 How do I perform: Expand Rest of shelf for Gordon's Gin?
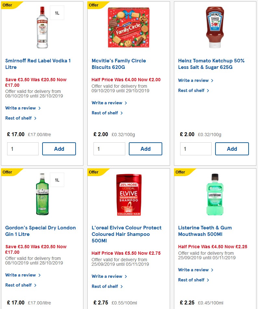pos(19,285)
